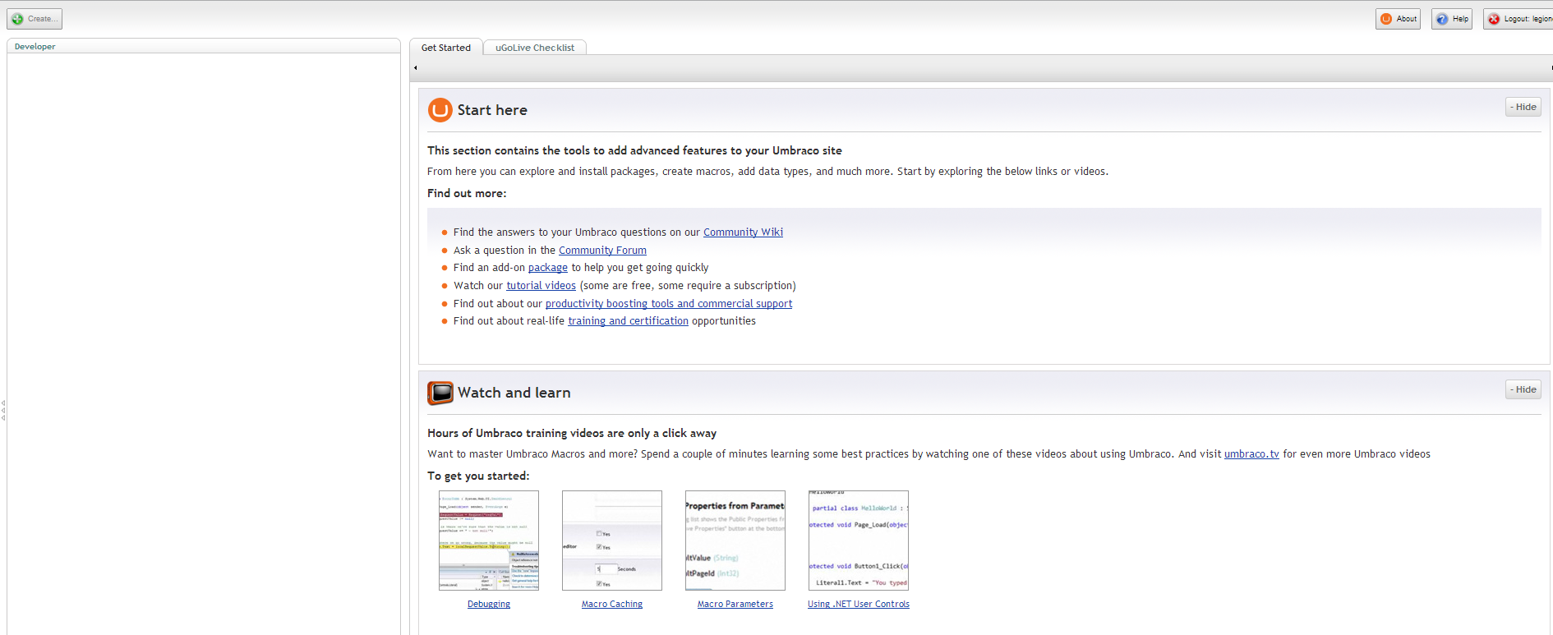Open productivity boosting tools and commercial support link
This screenshot has height=635, width=1553.
click(x=669, y=304)
